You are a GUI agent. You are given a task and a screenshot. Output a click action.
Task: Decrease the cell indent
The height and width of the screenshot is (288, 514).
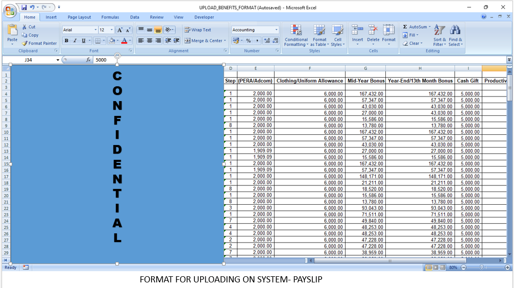(x=168, y=41)
